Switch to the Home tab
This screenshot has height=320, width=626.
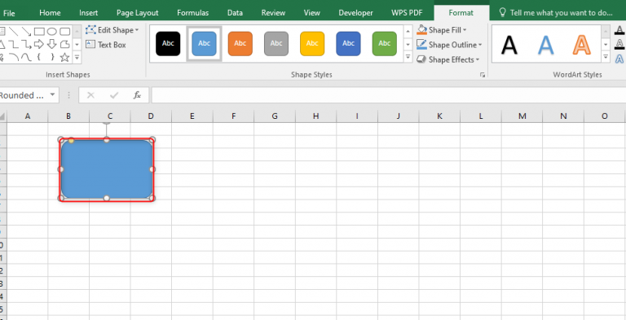coord(50,13)
